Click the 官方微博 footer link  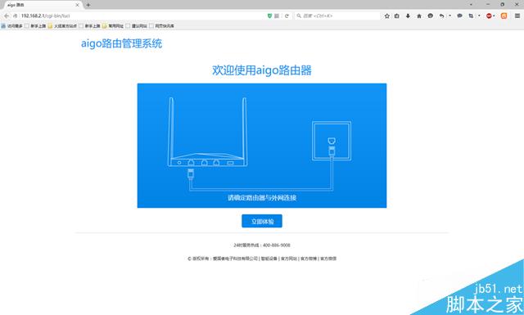tap(309, 259)
